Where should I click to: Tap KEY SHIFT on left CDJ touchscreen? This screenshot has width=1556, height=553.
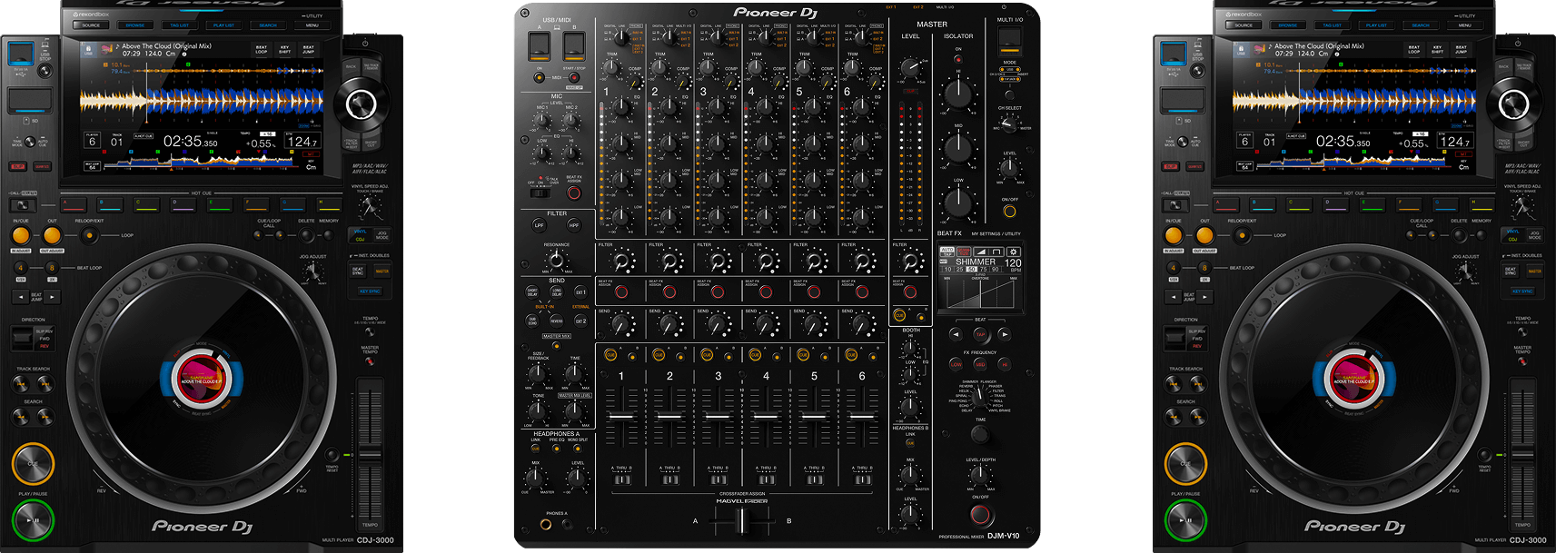point(285,49)
